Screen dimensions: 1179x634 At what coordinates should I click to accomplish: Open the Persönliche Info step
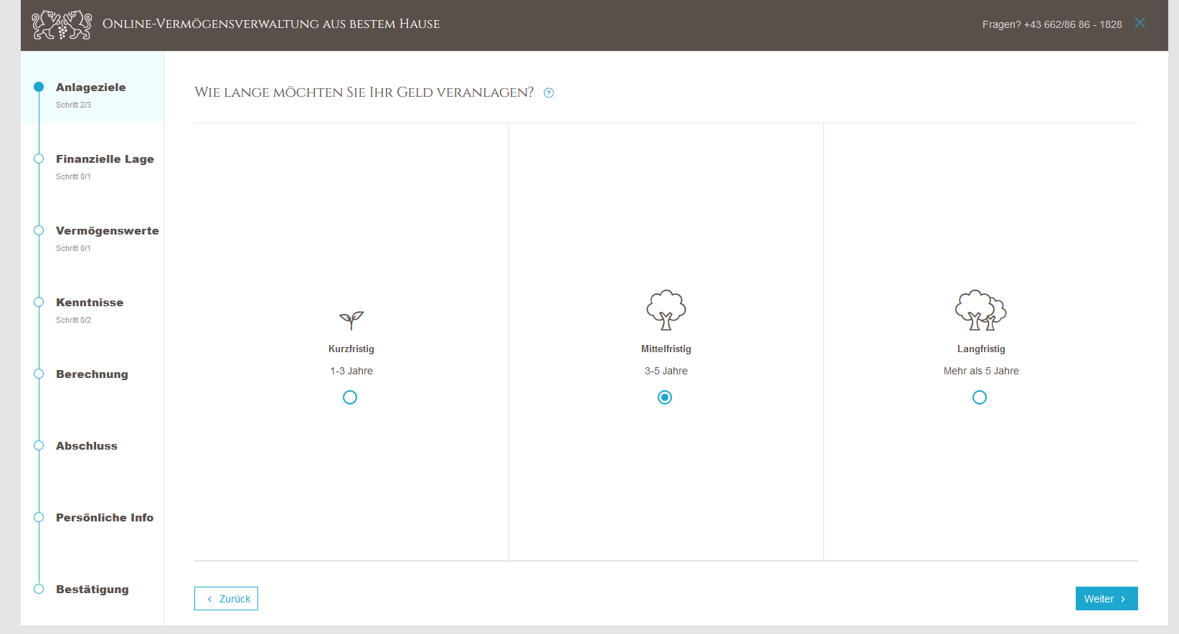[105, 518]
